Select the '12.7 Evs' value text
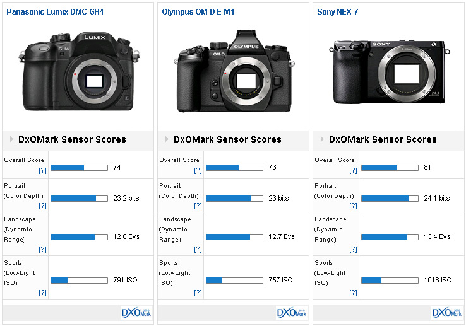466x326 pixels. (282, 236)
